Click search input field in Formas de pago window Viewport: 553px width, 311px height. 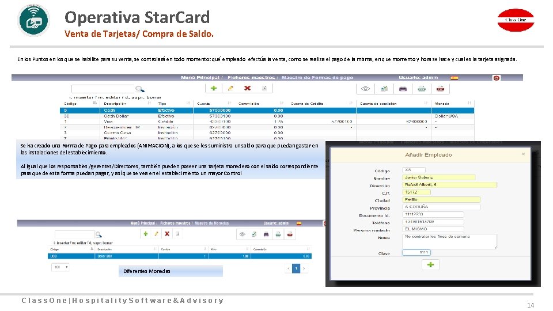(x=103, y=89)
